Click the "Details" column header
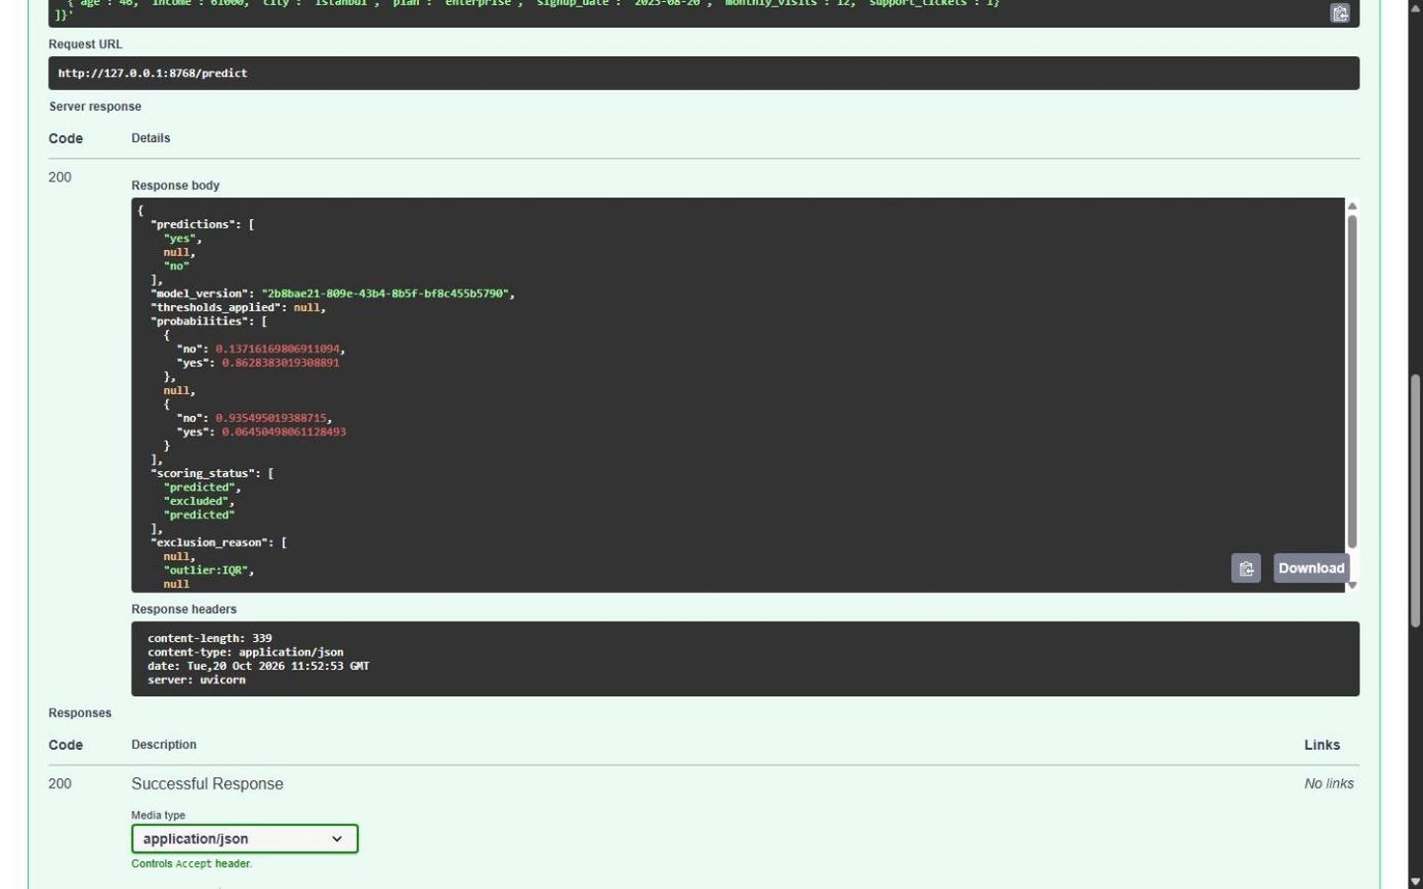Viewport: 1423px width, 889px height. (x=151, y=138)
